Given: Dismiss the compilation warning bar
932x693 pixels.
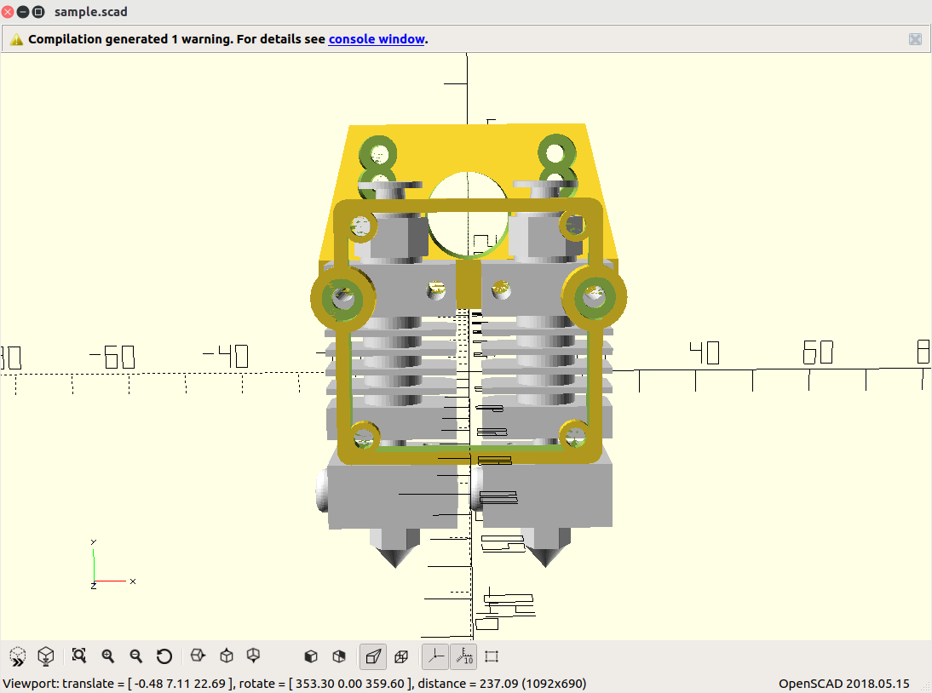Looking at the screenshot, I should coord(915,39).
